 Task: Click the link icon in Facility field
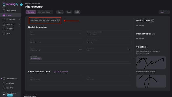pos(80,50)
